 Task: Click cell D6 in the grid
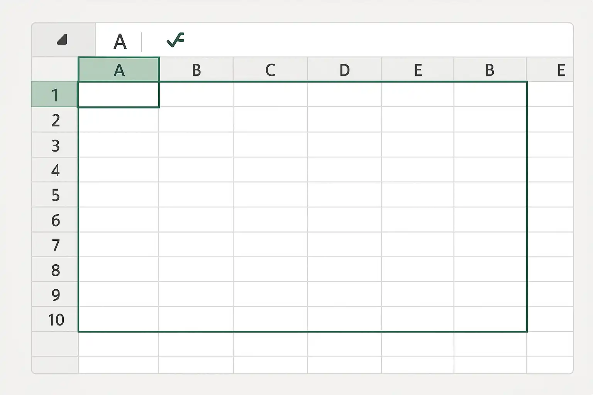(x=344, y=219)
